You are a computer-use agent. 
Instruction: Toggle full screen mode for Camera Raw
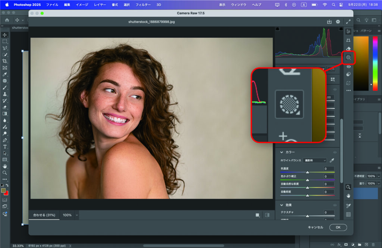tap(348, 22)
